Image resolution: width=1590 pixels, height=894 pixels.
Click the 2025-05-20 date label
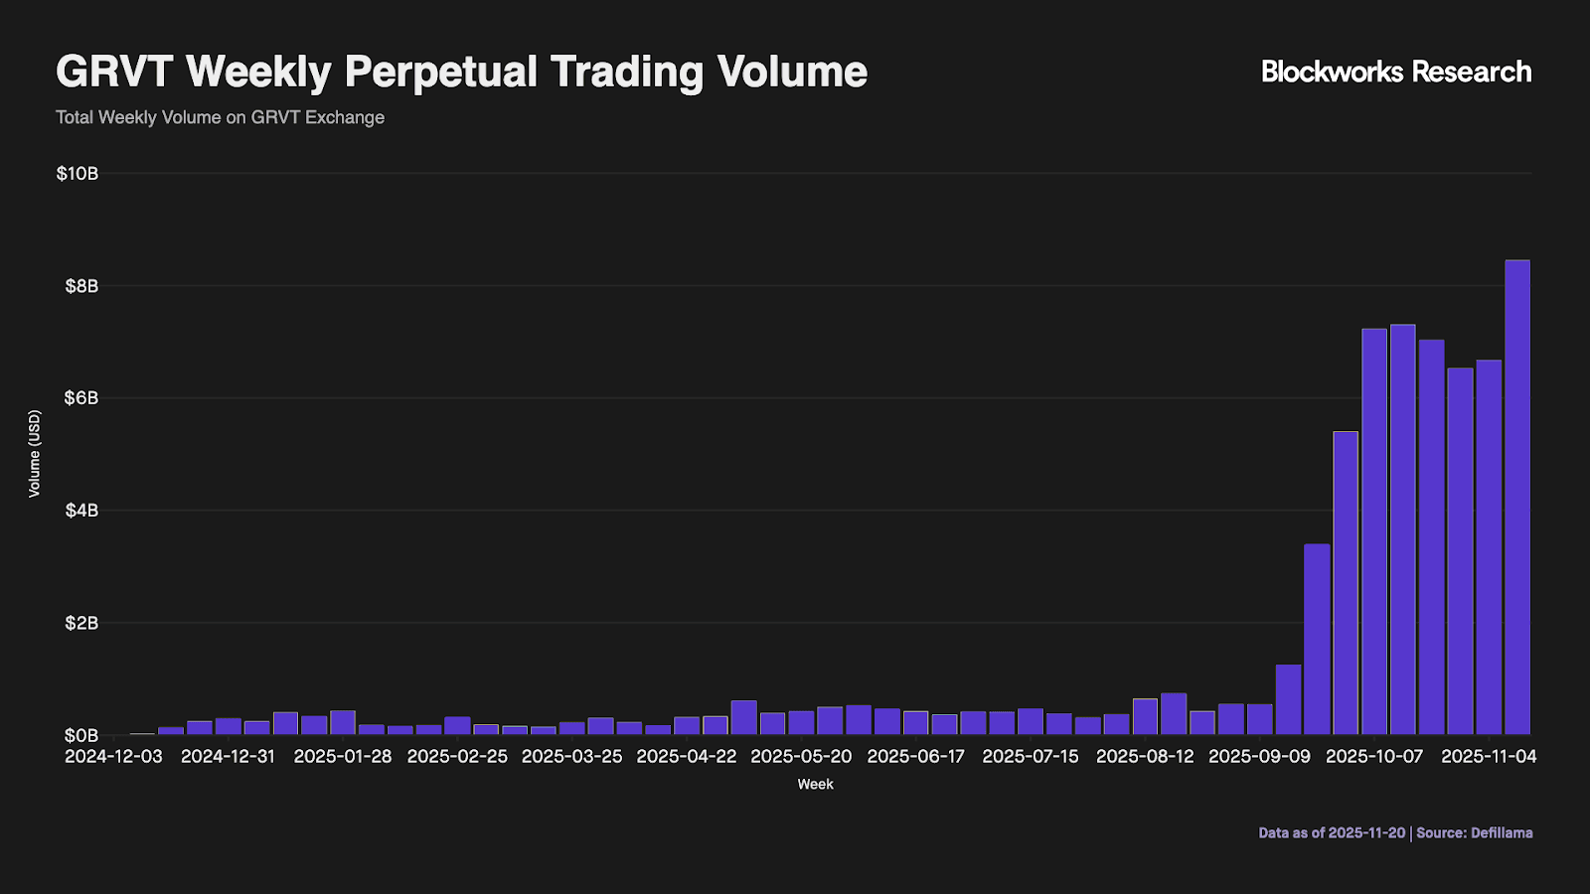click(801, 756)
